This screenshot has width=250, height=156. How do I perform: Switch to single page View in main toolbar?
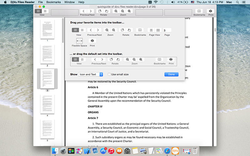point(38,11)
